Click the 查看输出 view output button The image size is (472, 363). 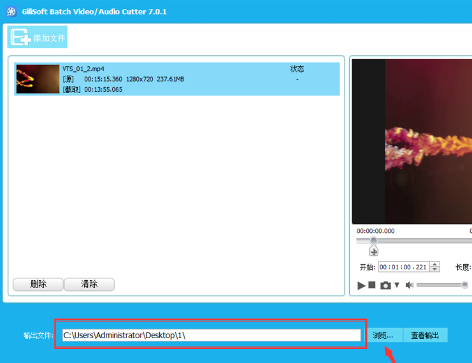pos(425,335)
